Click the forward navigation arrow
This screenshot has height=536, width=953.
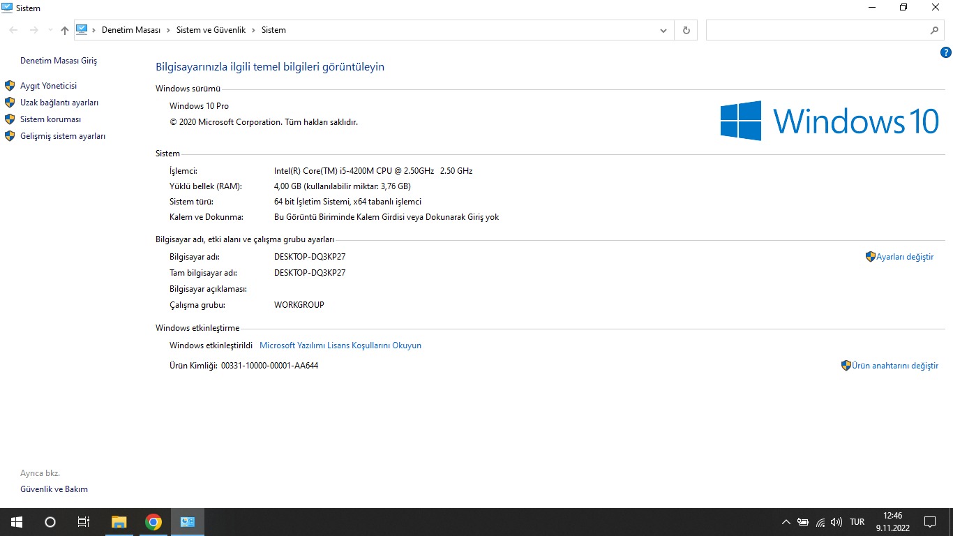click(33, 30)
